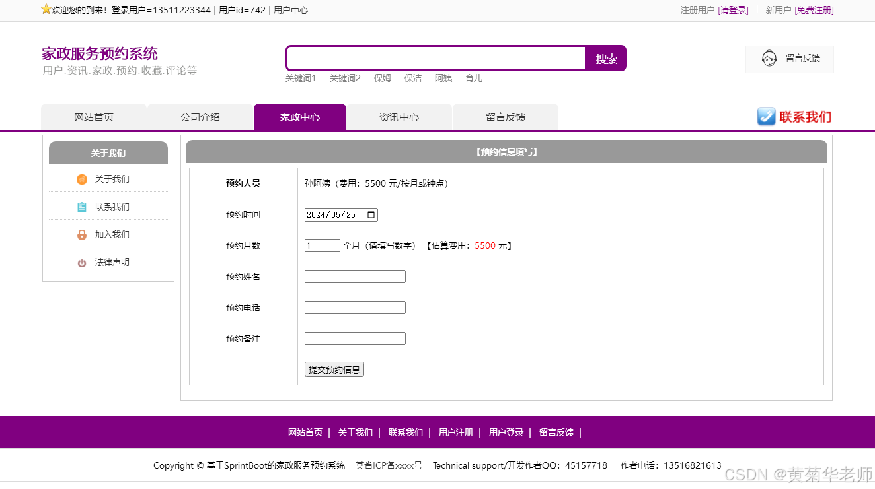
Task: Click the star icon before welcome message
Action: (x=45, y=9)
